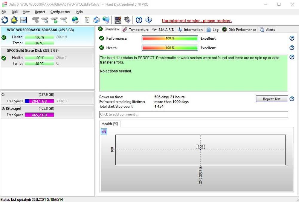Click the green check icon on SPCC disk entry
The height and width of the screenshot is (202, 299).
click(4, 58)
